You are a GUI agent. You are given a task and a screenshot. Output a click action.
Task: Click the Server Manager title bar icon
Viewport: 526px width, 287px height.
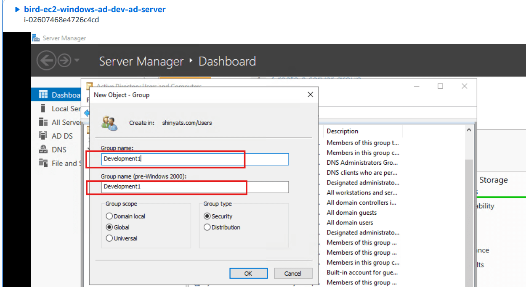[36, 38]
